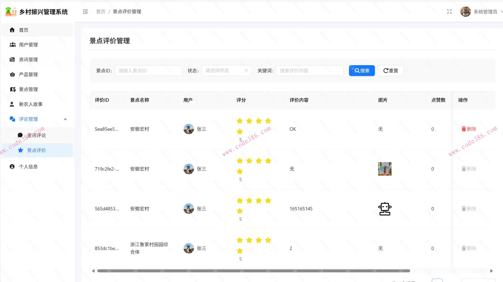This screenshot has width=503, height=282.
Task: Click the 请输入景点ID input field
Action: [148, 70]
